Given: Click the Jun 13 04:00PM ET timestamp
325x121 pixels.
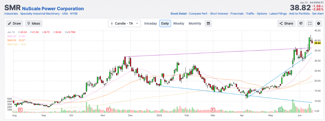Looking at the screenshot, I should point(312,2).
